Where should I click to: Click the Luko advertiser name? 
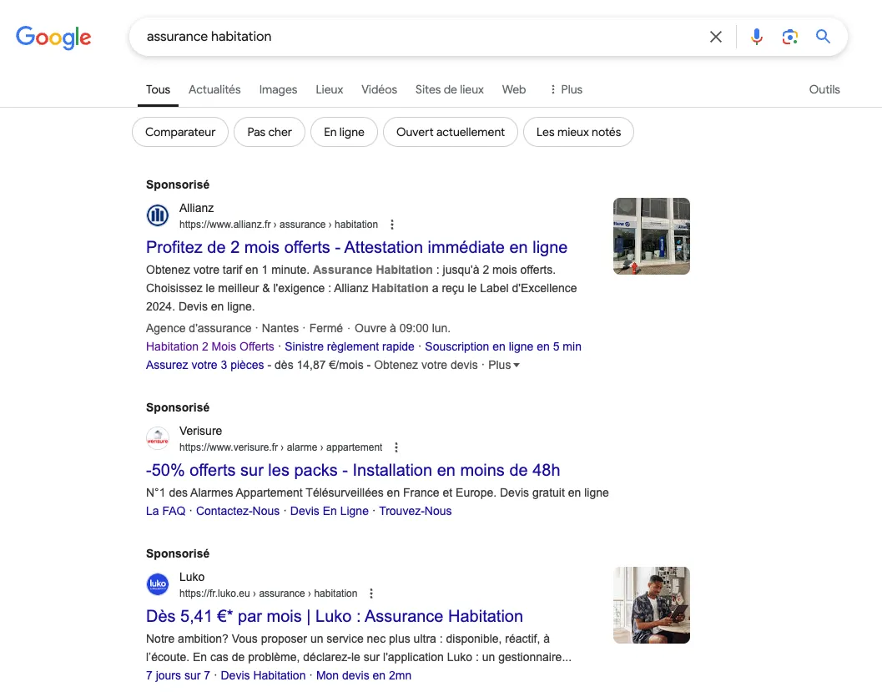coord(192,578)
